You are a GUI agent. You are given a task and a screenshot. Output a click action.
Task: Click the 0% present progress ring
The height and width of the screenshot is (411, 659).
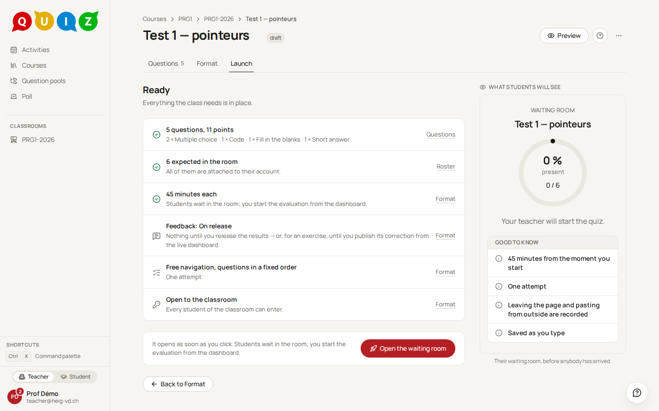553,173
